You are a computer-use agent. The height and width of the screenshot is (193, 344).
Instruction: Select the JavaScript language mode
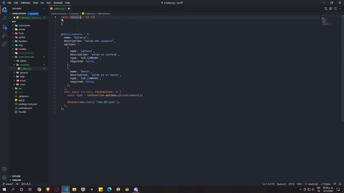pos(311,184)
